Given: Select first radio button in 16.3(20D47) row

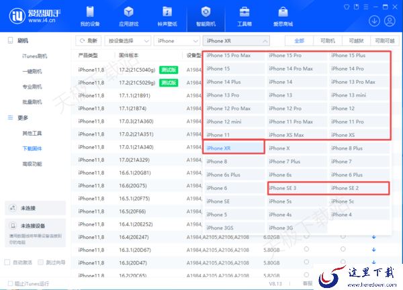Looking at the screenshot, I should pos(306,262).
